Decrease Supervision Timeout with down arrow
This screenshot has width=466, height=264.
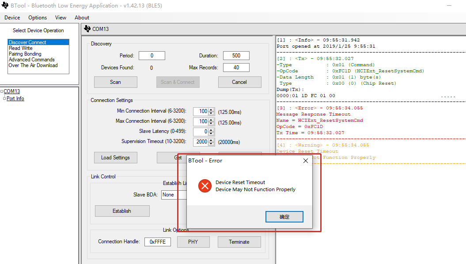point(211,144)
